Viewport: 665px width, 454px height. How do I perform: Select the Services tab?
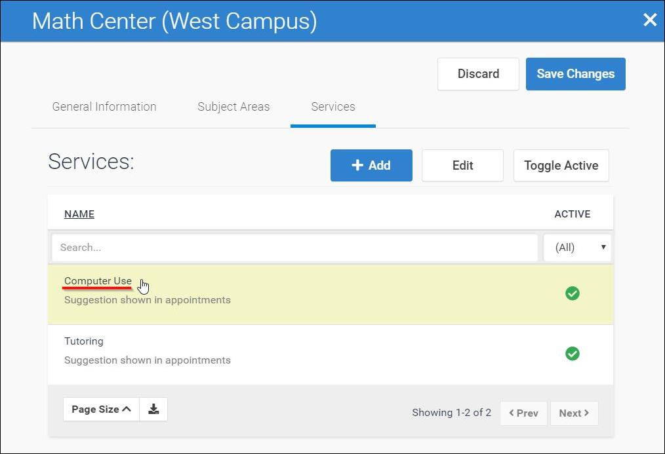333,107
